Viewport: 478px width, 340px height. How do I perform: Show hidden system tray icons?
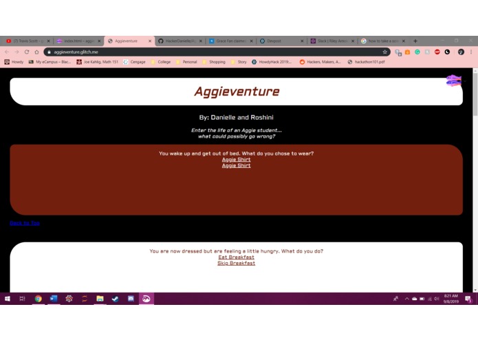[x=406, y=299]
